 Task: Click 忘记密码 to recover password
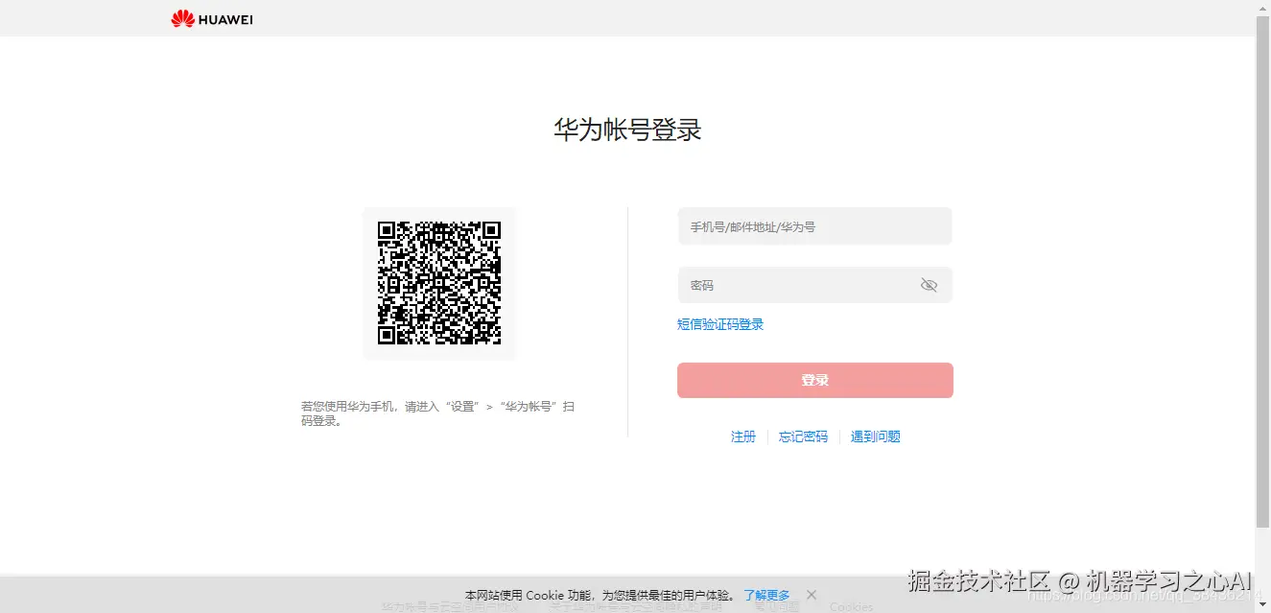pyautogui.click(x=803, y=436)
